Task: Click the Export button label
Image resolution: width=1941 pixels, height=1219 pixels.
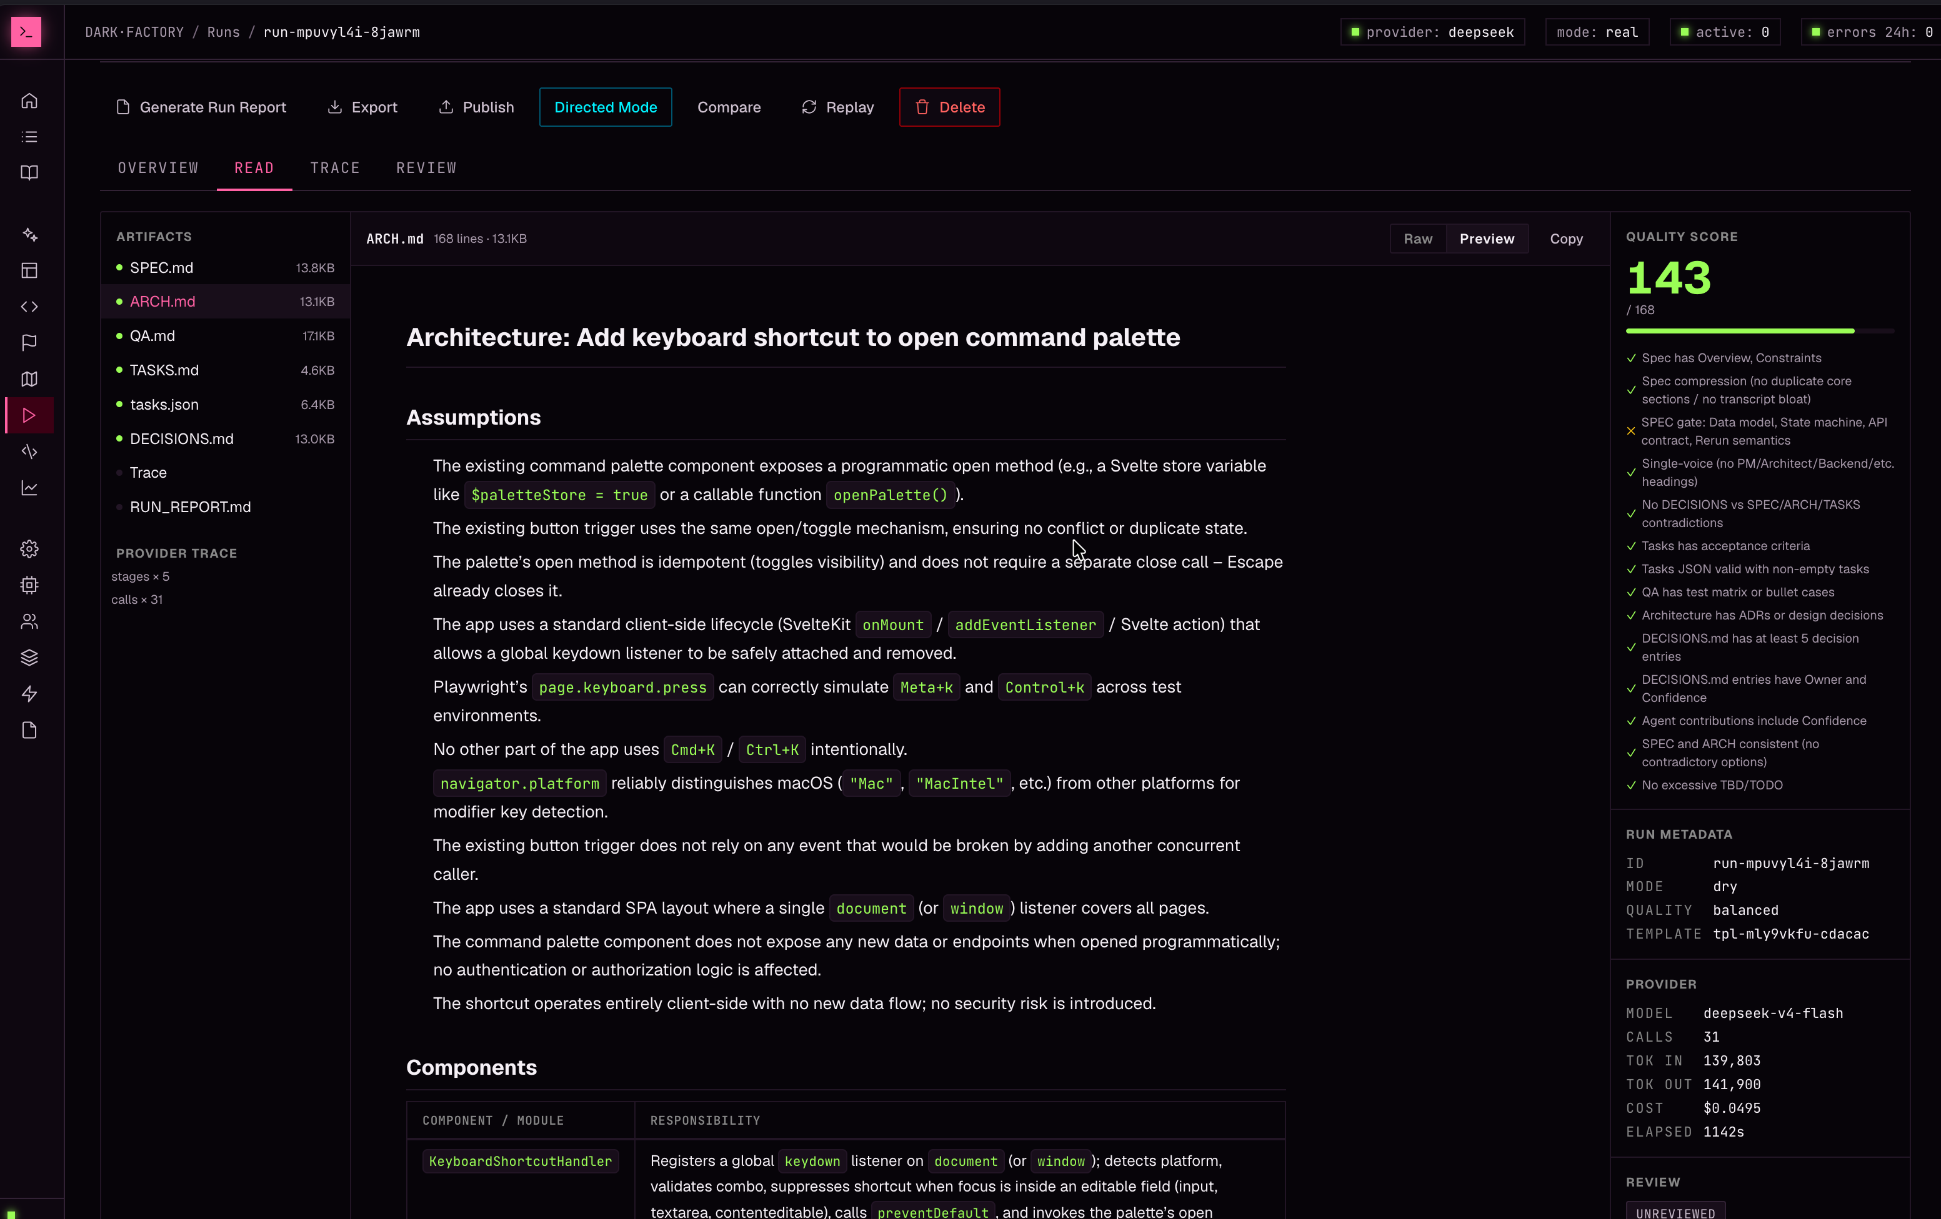Action: [x=374, y=107]
